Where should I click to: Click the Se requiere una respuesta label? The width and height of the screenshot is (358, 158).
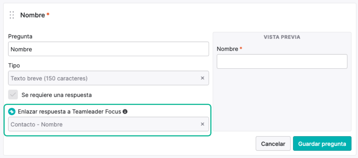pos(57,95)
